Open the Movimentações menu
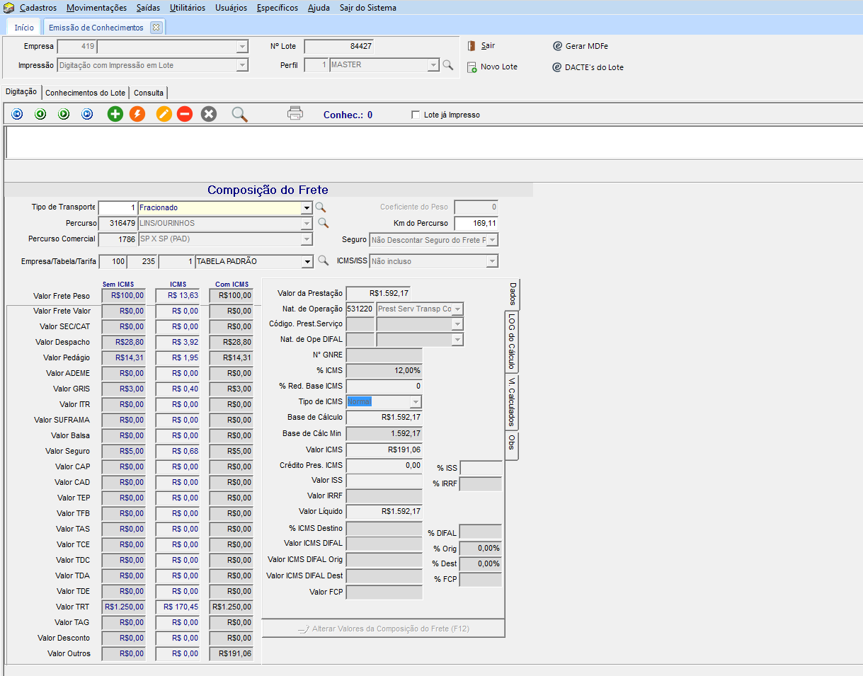 pyautogui.click(x=96, y=8)
